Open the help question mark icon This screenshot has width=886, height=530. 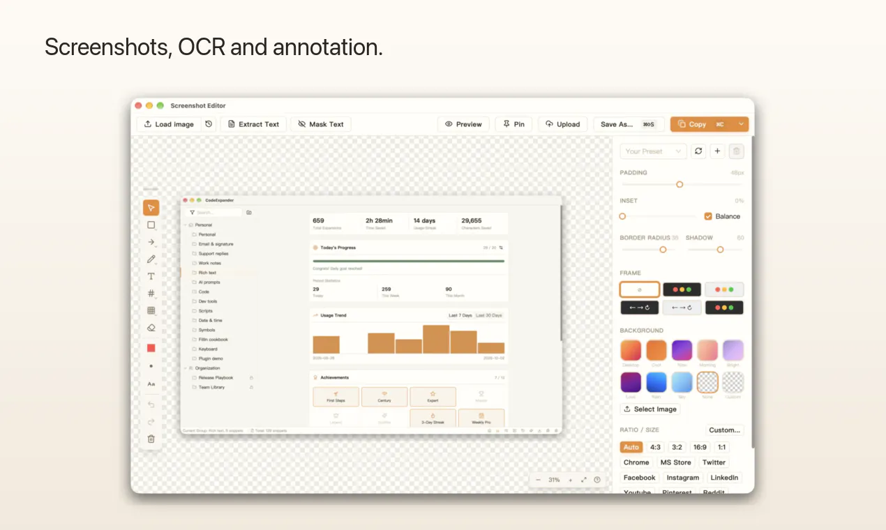coord(597,480)
